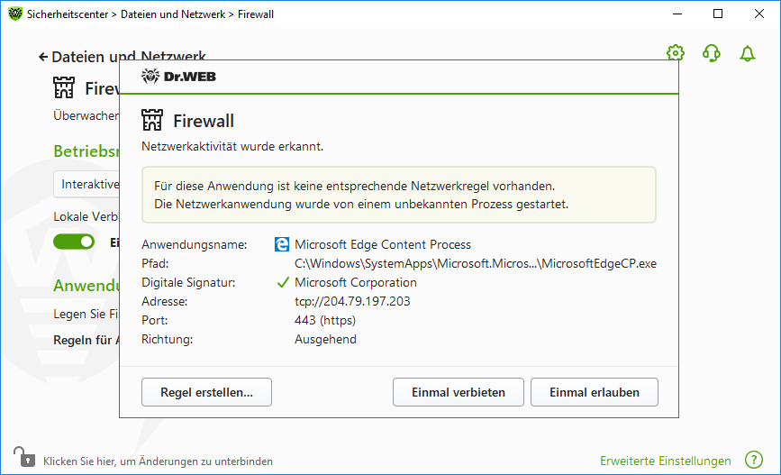Viewport: 781px width, 475px height.
Task: Allow once with Einmal erlauben
Action: point(594,392)
